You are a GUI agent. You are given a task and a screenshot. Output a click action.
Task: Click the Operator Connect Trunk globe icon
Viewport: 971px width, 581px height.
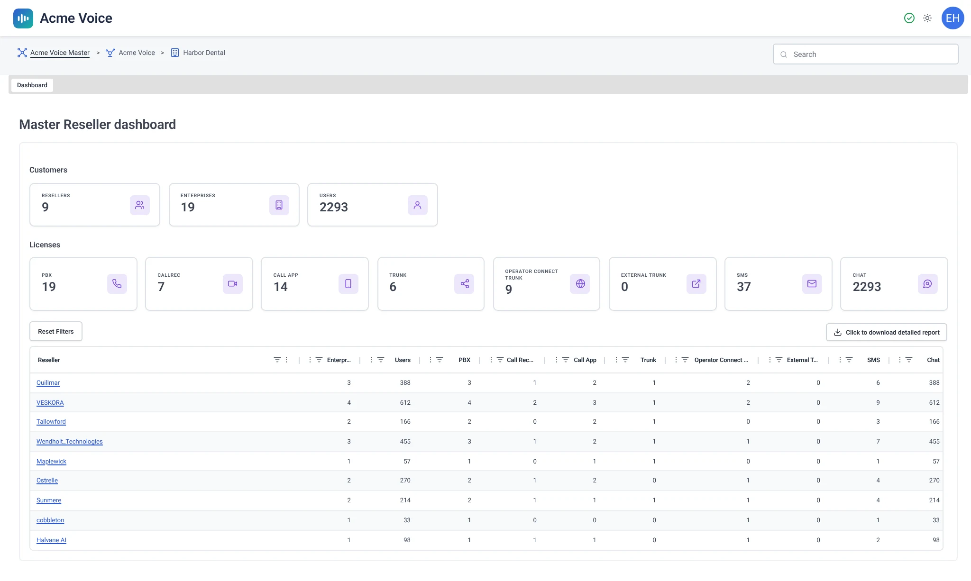(x=580, y=284)
